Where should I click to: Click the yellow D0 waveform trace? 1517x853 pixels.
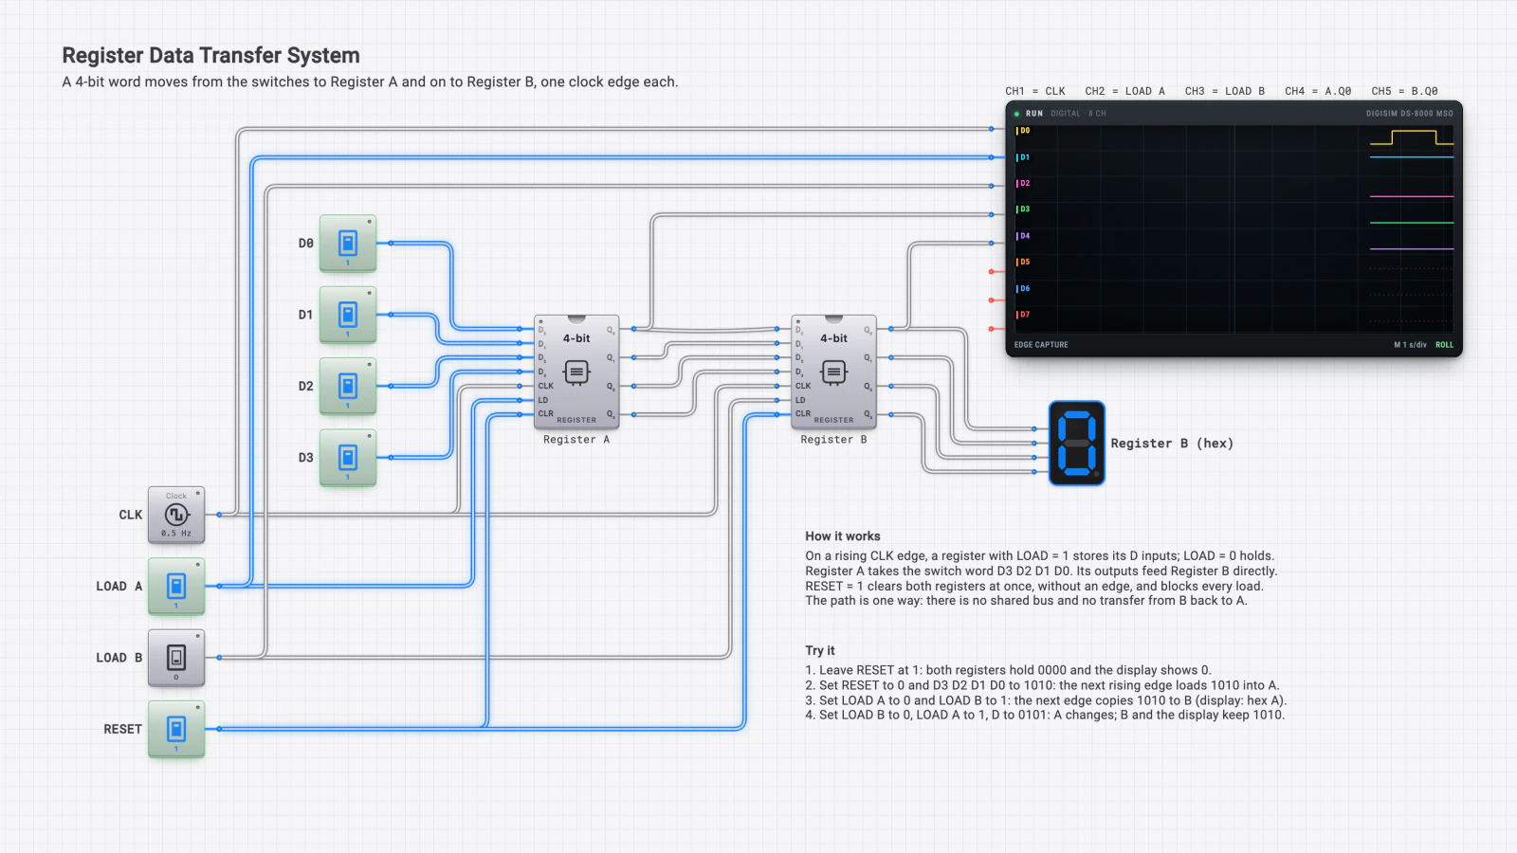[x=1412, y=138]
